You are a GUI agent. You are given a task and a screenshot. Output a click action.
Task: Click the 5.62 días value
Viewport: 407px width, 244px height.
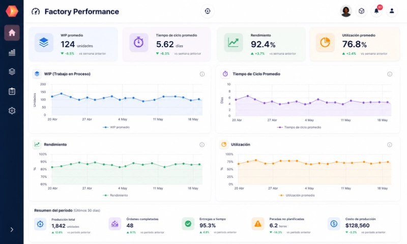169,45
